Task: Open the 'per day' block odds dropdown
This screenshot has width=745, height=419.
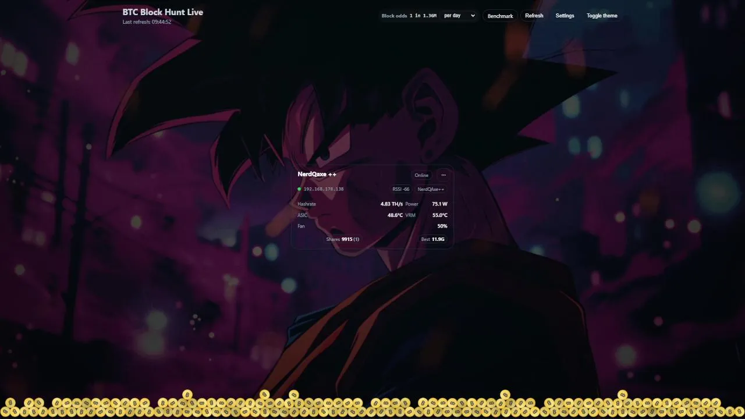Action: pyautogui.click(x=459, y=16)
